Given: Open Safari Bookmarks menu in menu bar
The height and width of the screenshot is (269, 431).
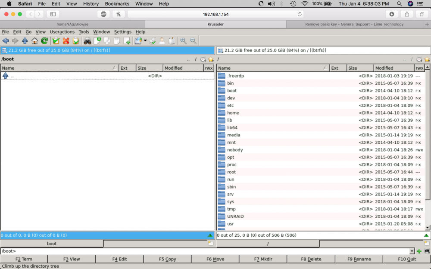Looking at the screenshot, I should [x=117, y=3].
